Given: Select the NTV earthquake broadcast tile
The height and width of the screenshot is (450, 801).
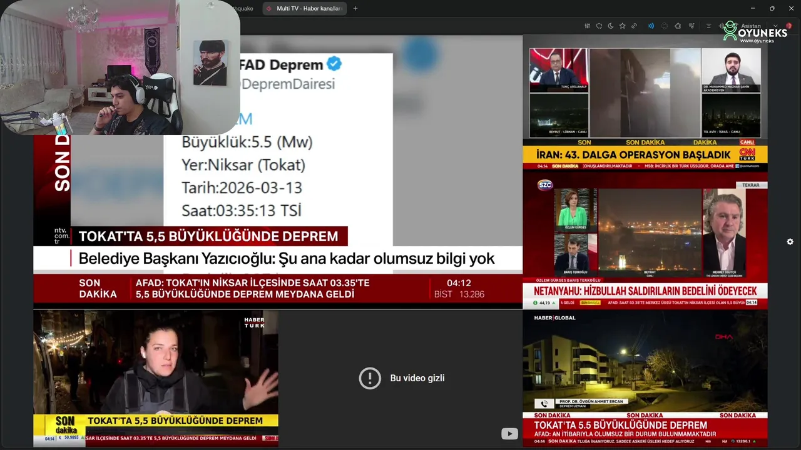Looking at the screenshot, I should pos(278,172).
